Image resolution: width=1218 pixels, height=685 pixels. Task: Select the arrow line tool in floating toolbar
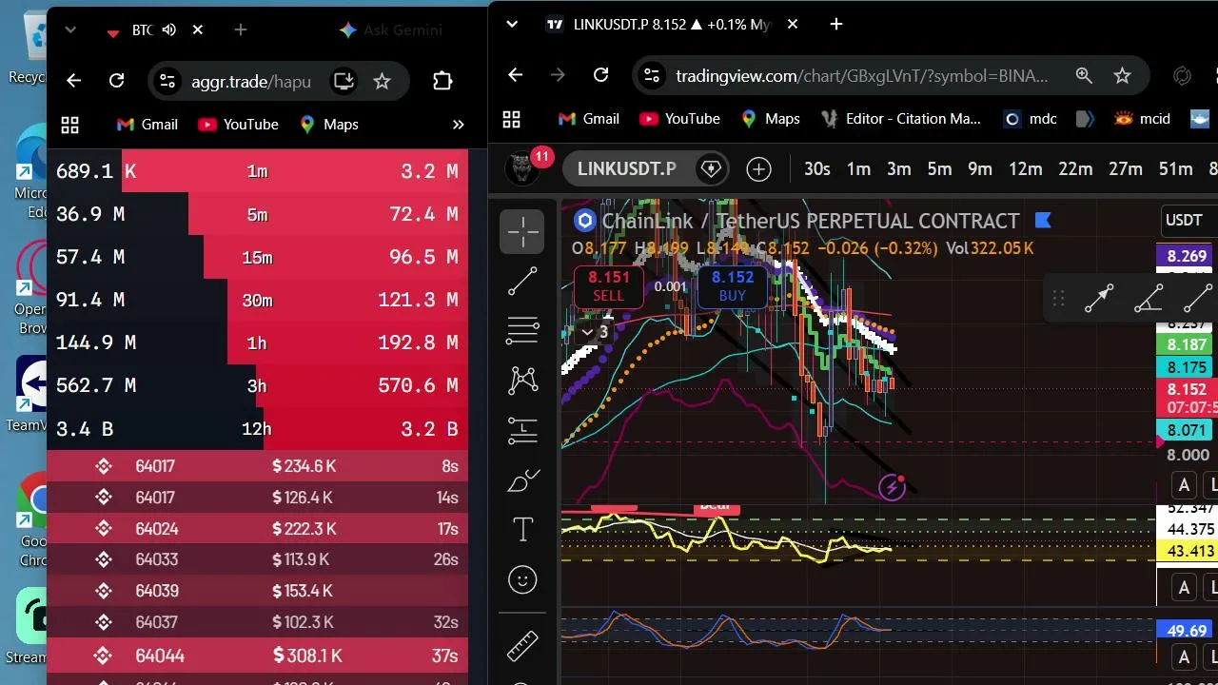click(1099, 299)
